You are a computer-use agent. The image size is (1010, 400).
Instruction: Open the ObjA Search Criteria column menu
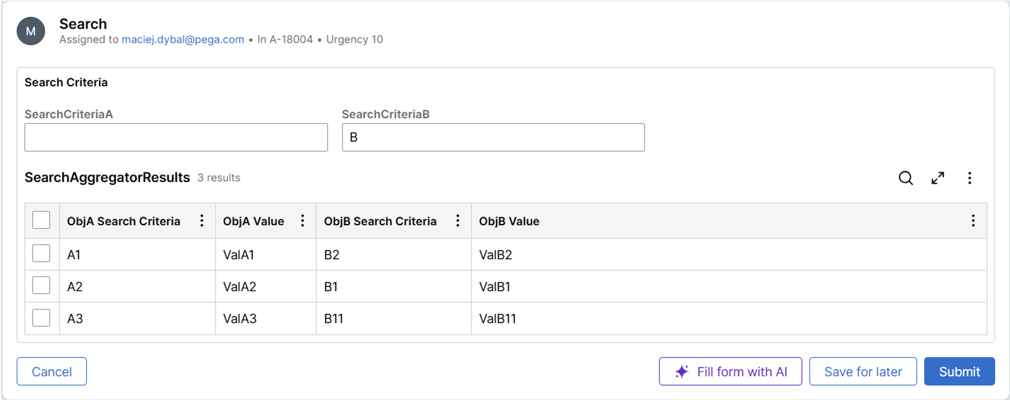[202, 220]
